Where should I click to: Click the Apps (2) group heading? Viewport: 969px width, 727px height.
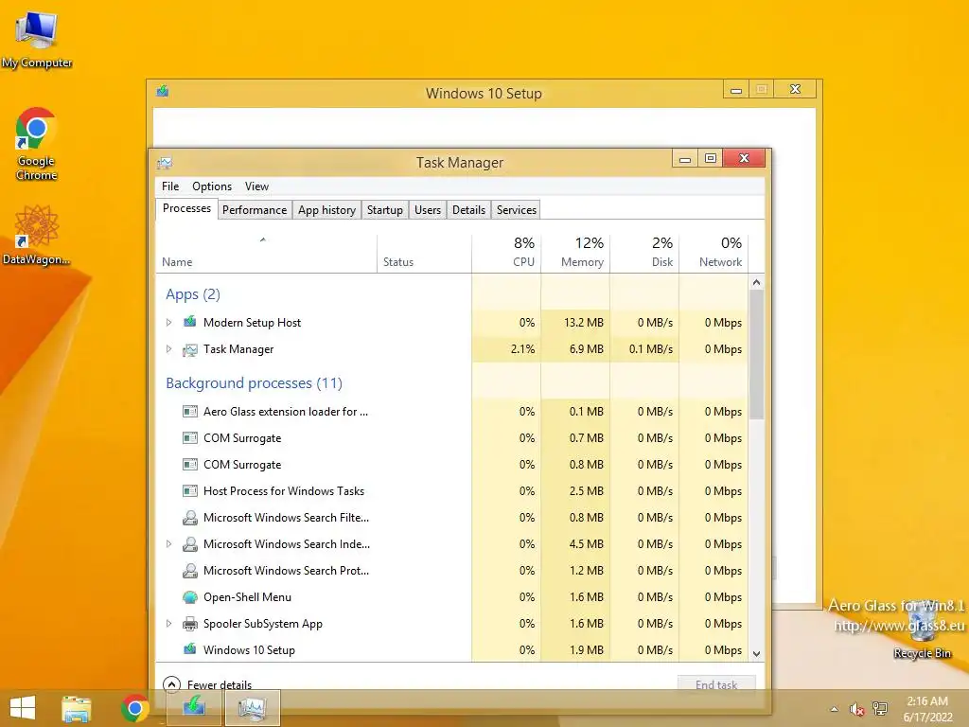coord(193,294)
